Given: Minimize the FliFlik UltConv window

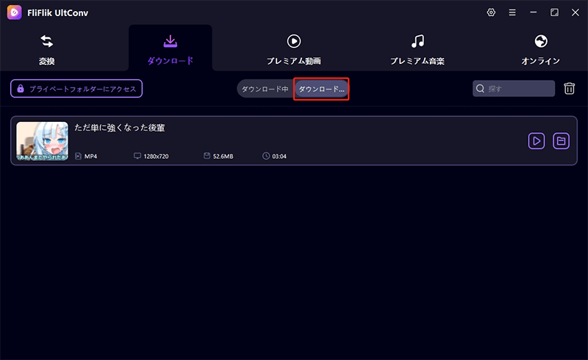Looking at the screenshot, I should tap(534, 12).
